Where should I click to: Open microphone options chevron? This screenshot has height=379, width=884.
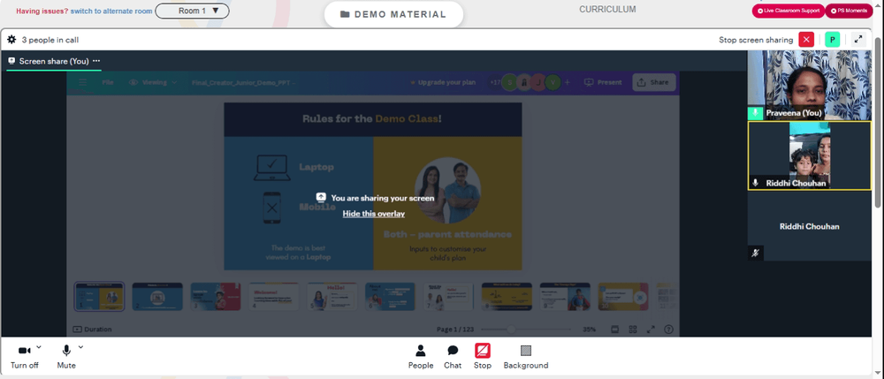80,347
